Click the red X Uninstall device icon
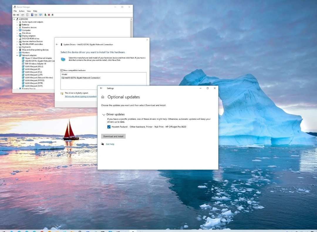This screenshot has width=317, height=232. tap(49, 15)
